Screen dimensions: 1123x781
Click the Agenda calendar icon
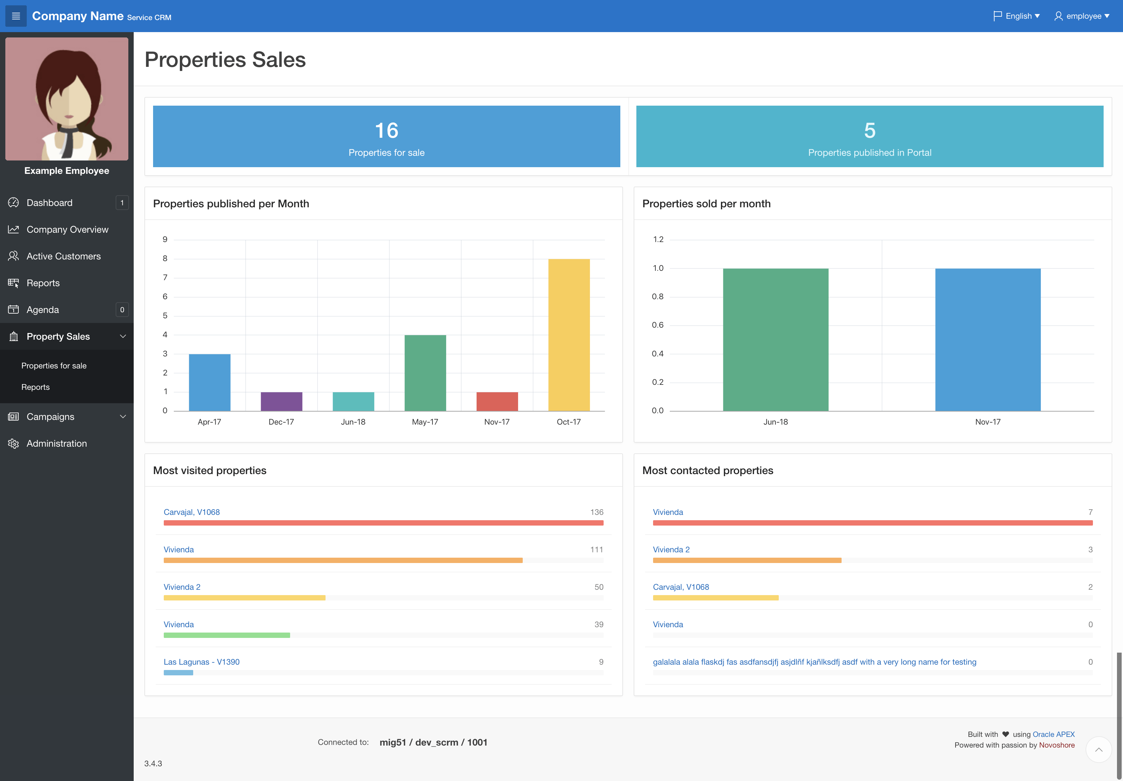click(x=13, y=310)
